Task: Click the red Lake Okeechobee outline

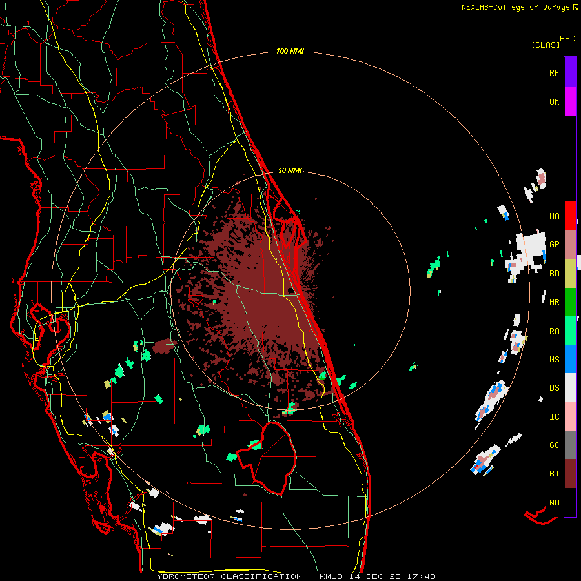Action: 267,458
